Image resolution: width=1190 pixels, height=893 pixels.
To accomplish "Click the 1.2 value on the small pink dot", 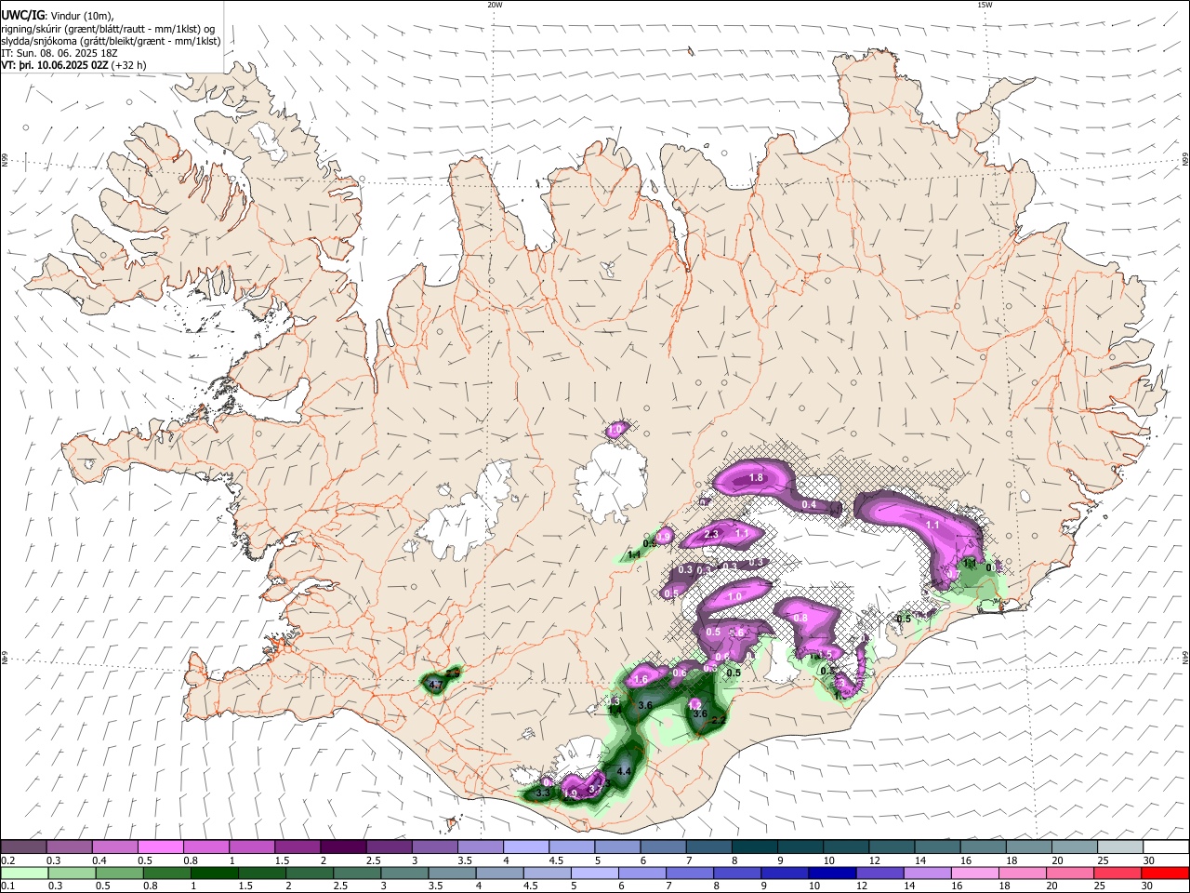I will (x=694, y=706).
